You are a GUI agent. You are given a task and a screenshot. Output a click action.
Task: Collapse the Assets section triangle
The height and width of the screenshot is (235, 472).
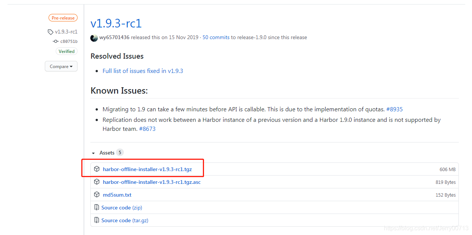[x=94, y=153]
